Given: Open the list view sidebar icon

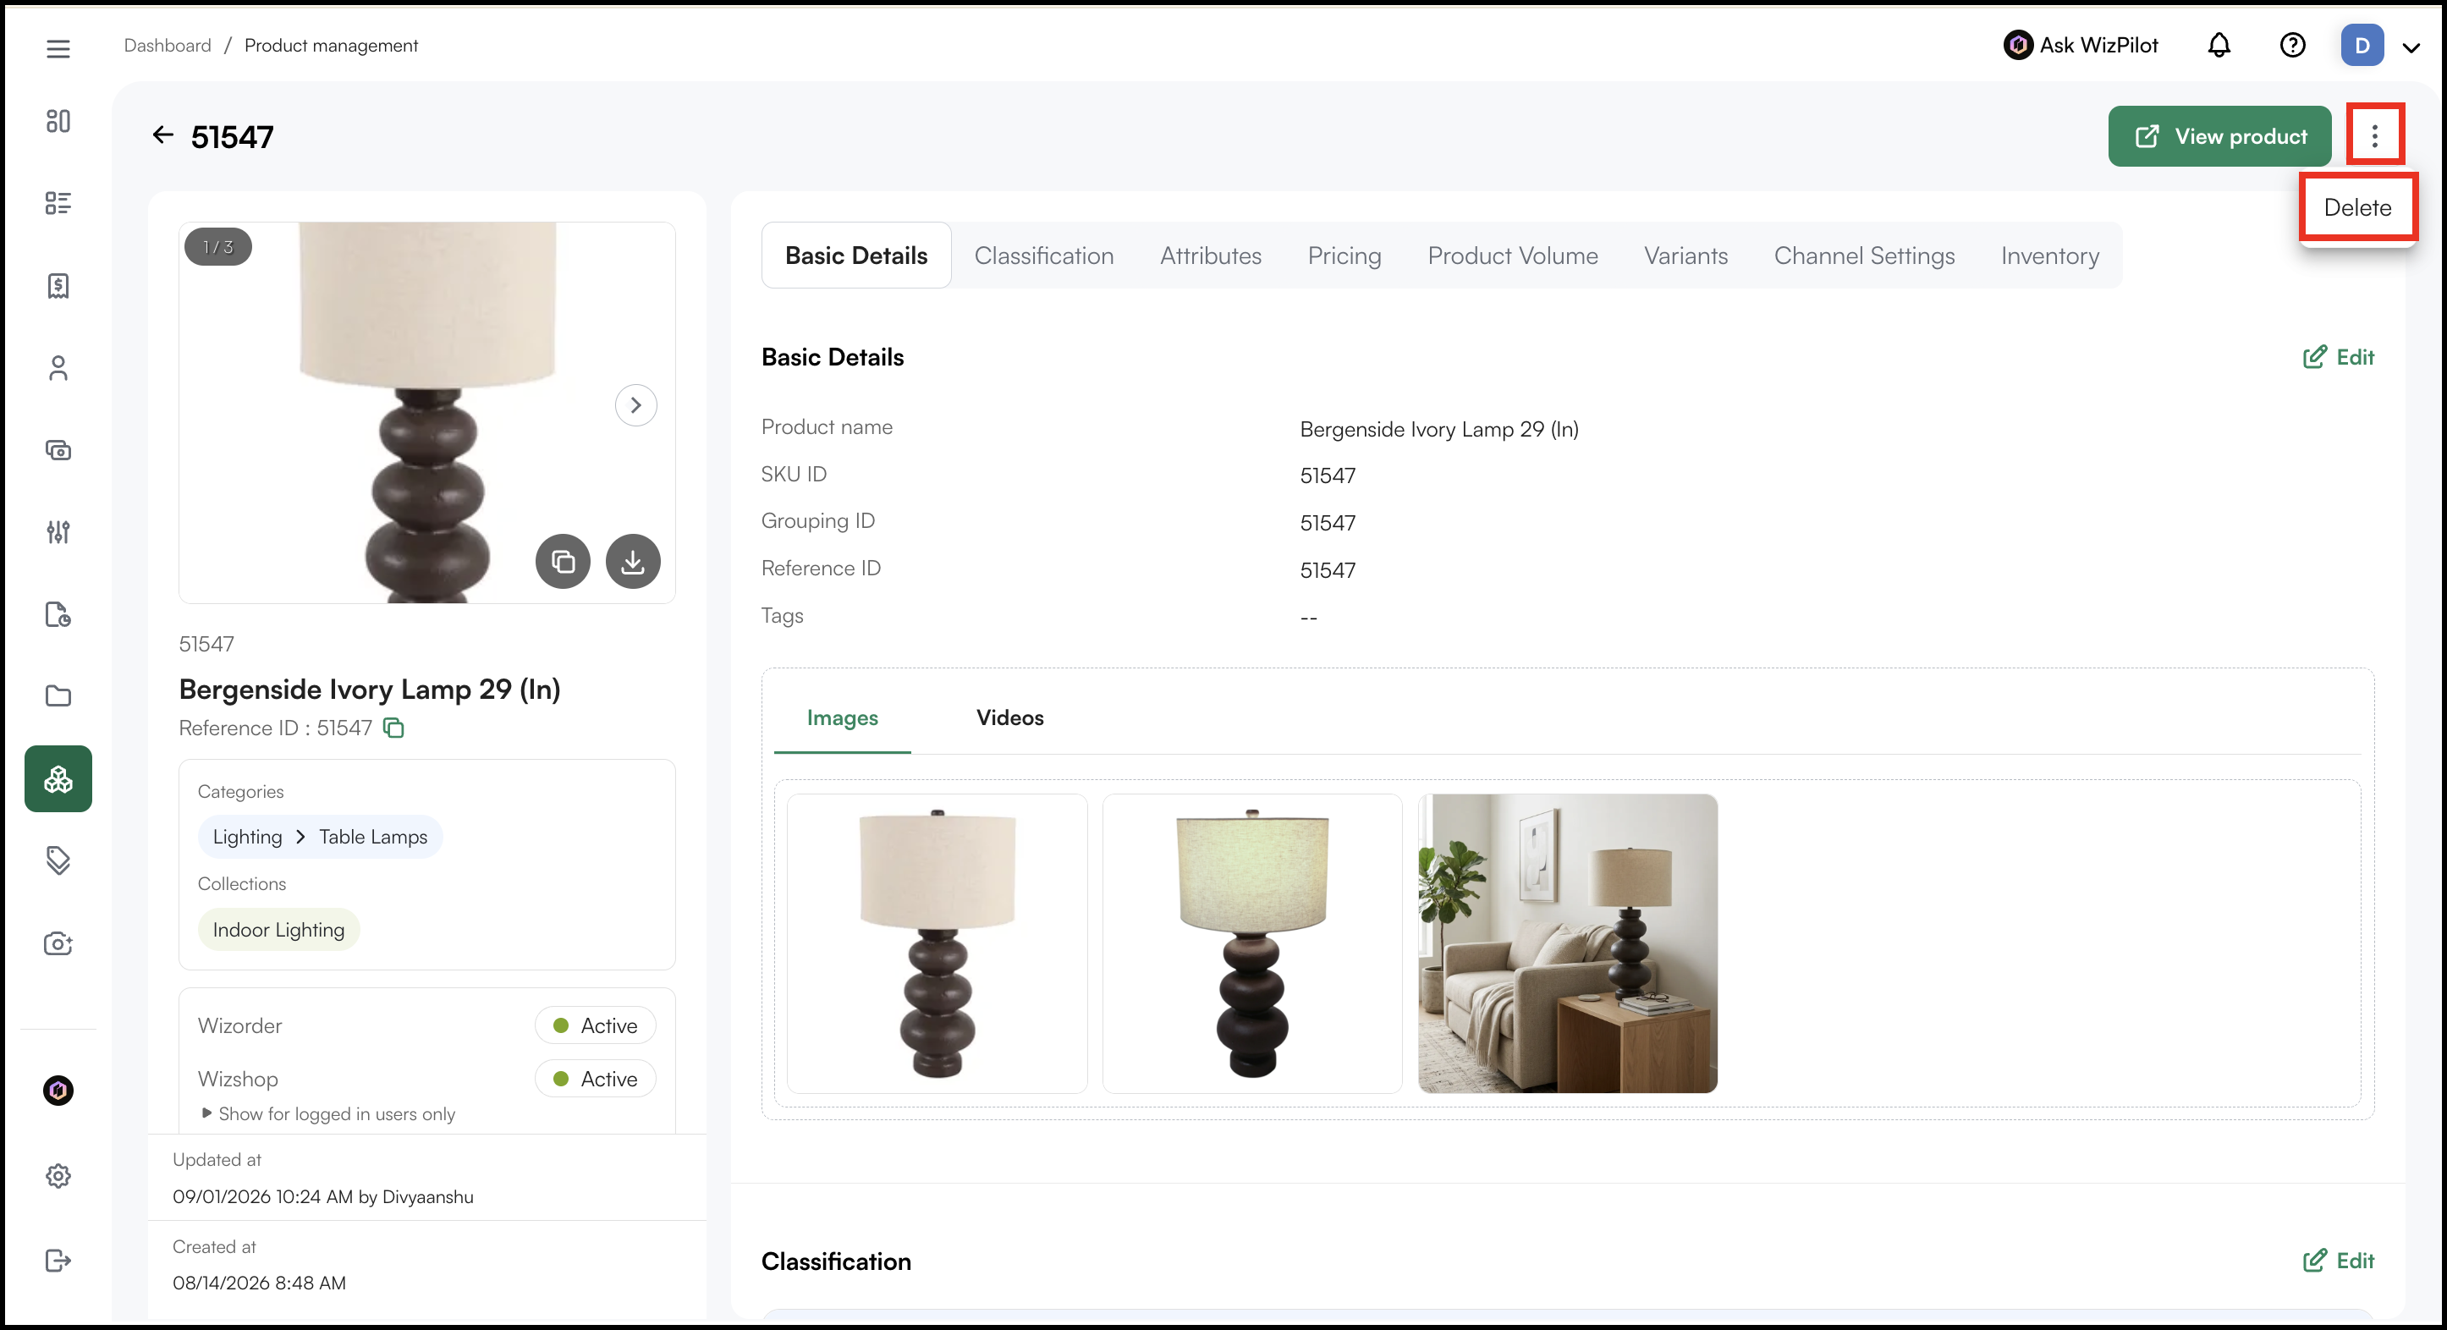Looking at the screenshot, I should pos(58,203).
